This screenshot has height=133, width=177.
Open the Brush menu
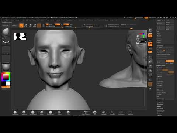(8, 20)
